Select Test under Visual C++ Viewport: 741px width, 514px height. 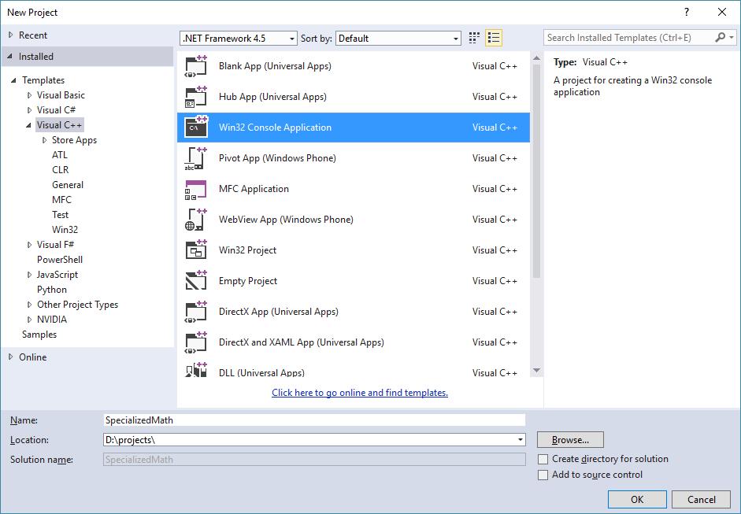[60, 215]
